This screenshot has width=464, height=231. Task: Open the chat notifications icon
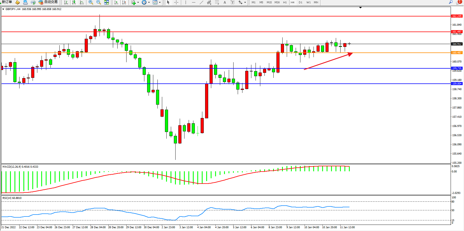(458, 2)
